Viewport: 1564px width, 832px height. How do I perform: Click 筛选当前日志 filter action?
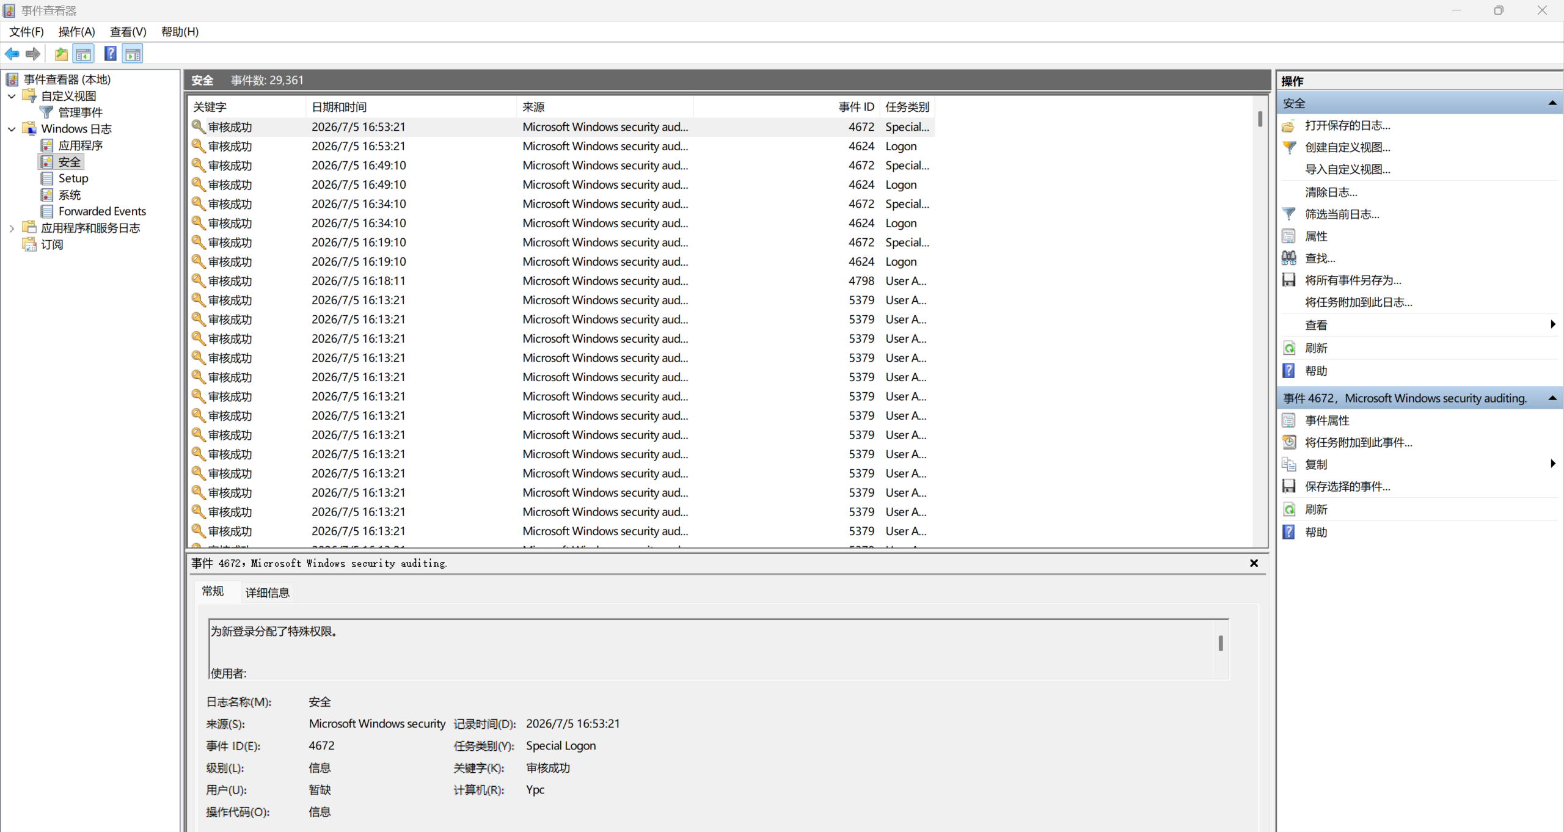(1342, 214)
